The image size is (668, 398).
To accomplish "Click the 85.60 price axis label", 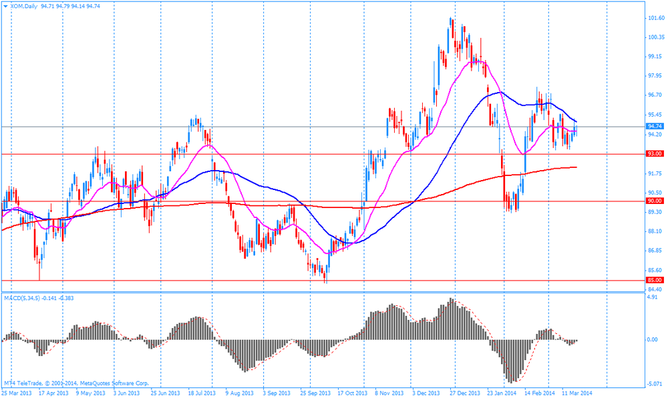I will 656,270.
